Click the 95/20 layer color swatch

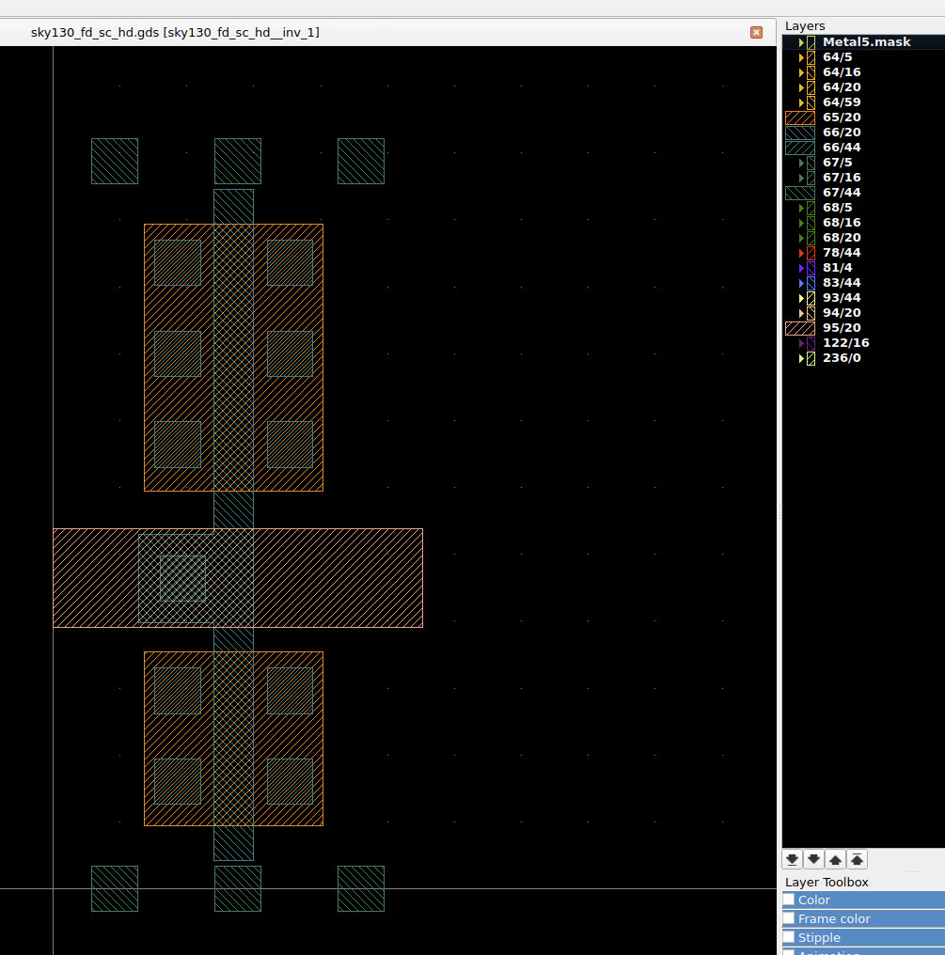799,328
